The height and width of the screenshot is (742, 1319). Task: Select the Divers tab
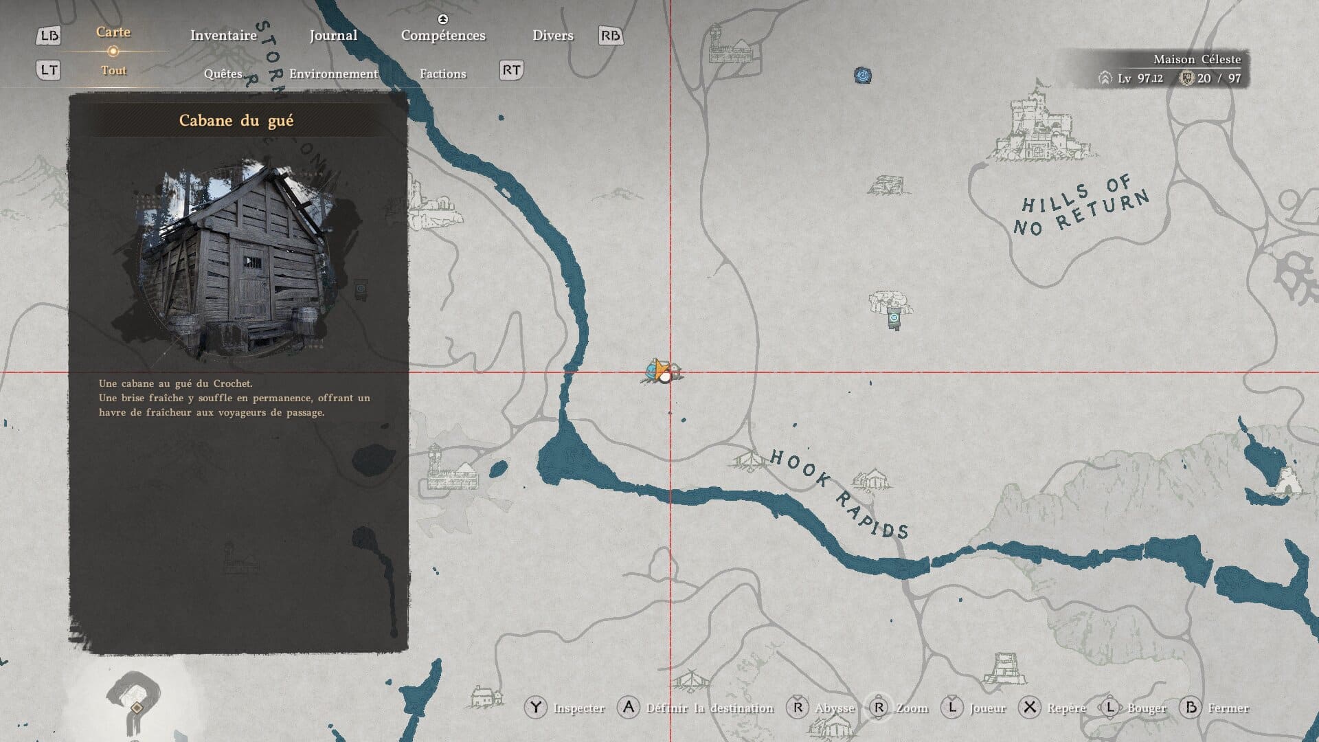click(x=552, y=36)
